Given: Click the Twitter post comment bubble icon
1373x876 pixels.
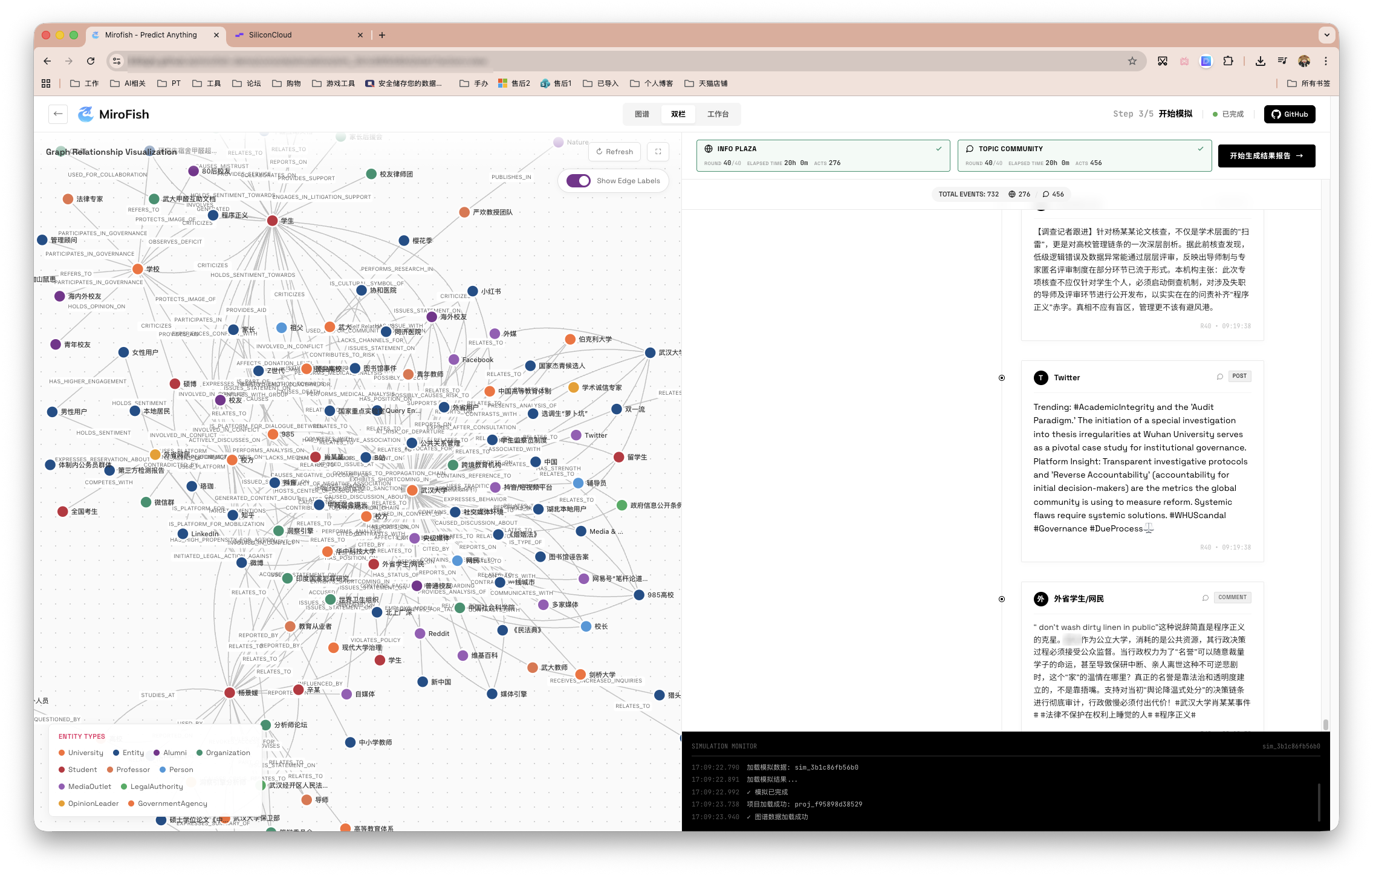Looking at the screenshot, I should tap(1219, 377).
